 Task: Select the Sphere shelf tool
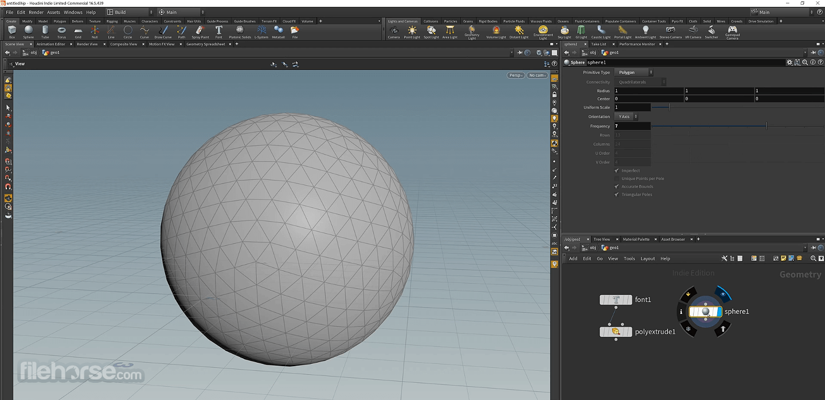coord(29,32)
